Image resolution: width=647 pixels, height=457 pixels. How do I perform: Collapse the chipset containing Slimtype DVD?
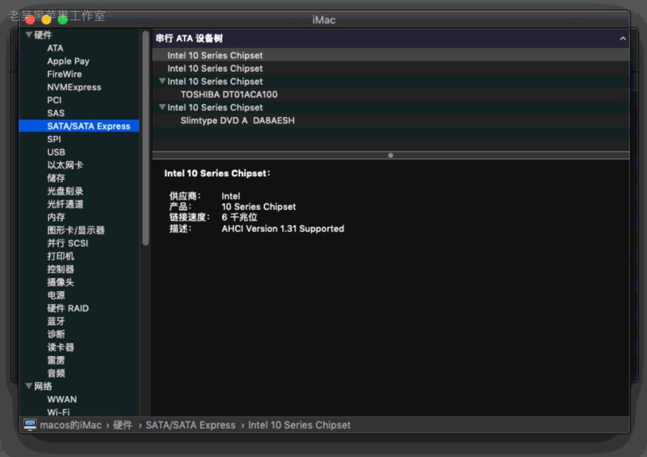tap(162, 107)
